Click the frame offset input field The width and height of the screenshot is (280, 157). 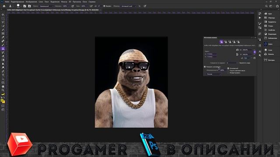click(231, 63)
